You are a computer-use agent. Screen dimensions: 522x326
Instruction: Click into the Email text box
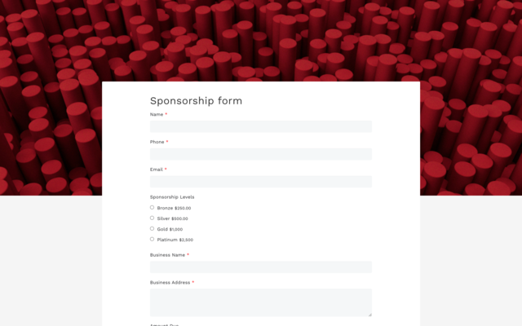click(260, 182)
